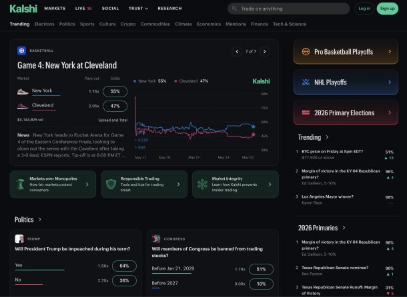Click Yes 64% on Trump impeachment
The image size is (407, 297).
tap(124, 266)
